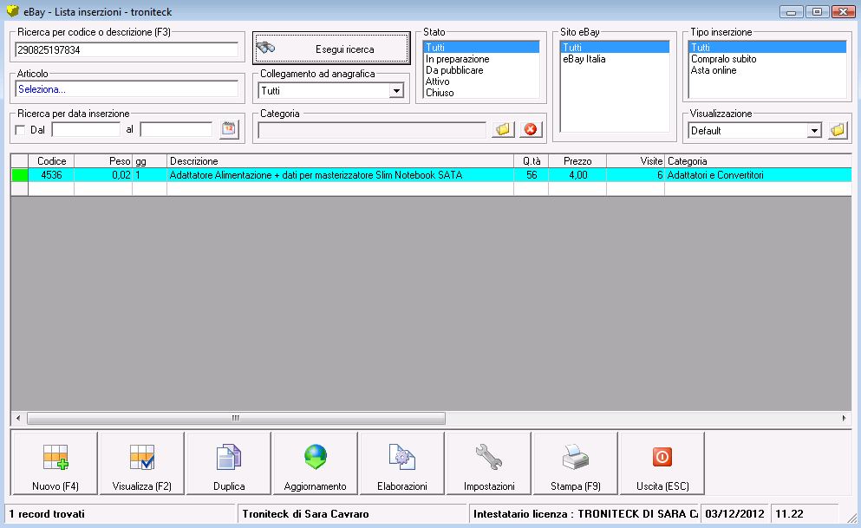Open Impostazioni wrench settings
This screenshot has height=528, width=861.
coord(489,463)
